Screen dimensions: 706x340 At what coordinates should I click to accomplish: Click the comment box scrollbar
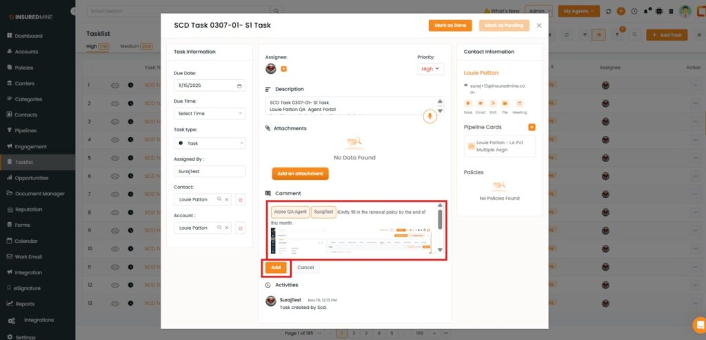[440, 221]
